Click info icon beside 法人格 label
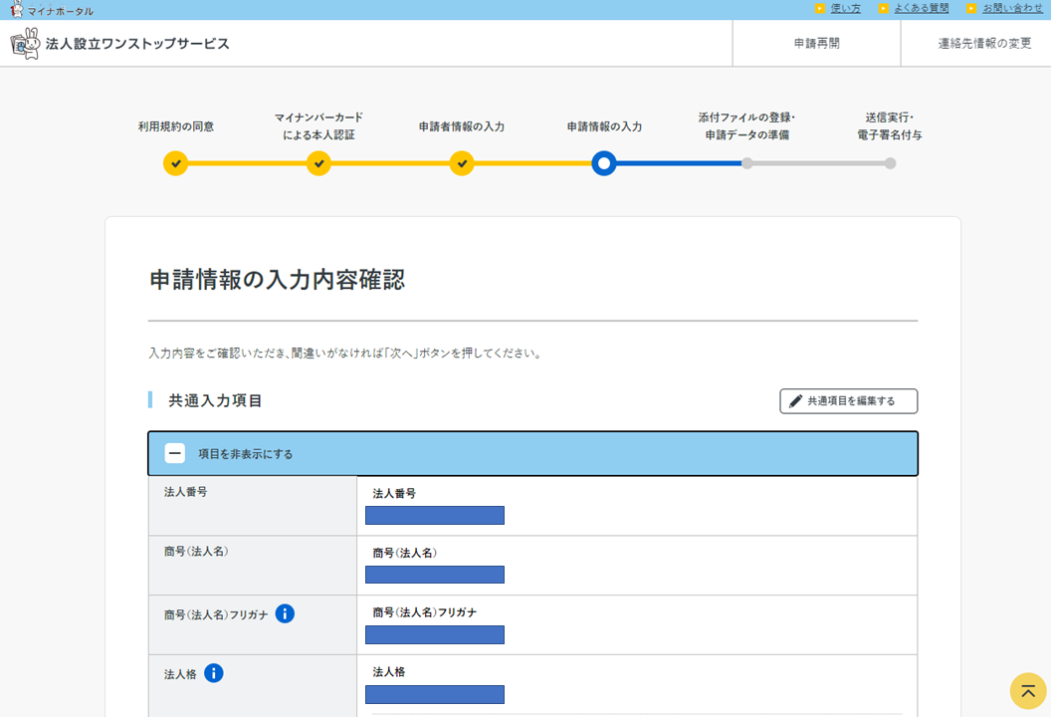This screenshot has height=717, width=1051. tap(214, 673)
